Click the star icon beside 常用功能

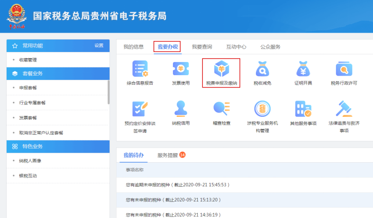(15, 46)
